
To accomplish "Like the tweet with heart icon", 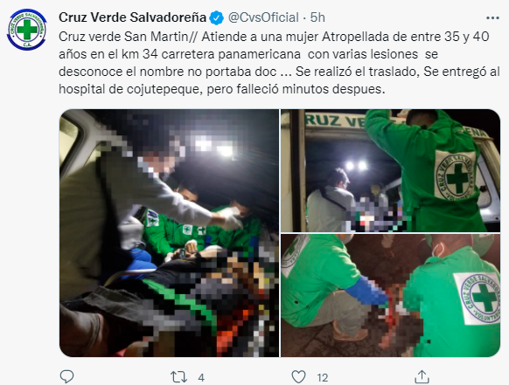I will pyautogui.click(x=298, y=377).
